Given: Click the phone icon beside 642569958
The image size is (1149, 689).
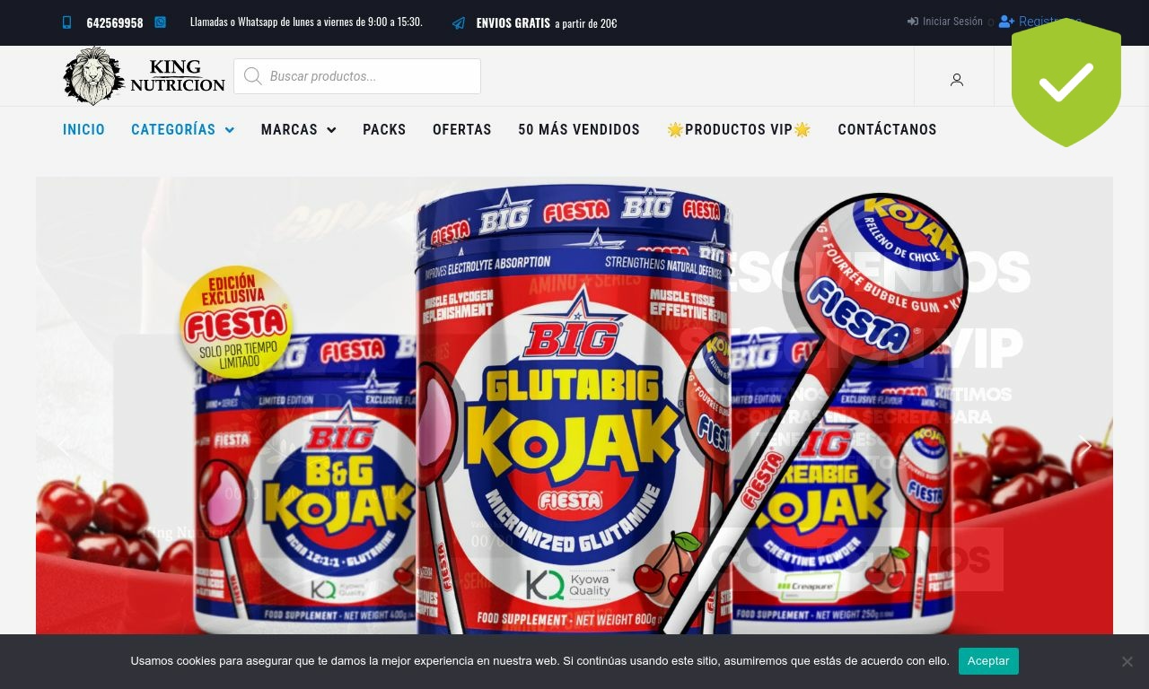Looking at the screenshot, I should (66, 23).
